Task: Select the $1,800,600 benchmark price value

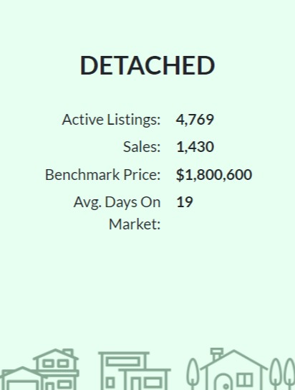Action: pyautogui.click(x=214, y=175)
